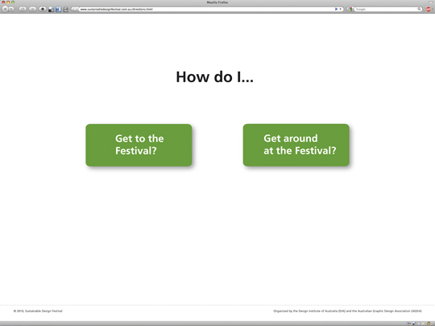Click the magnifying glass search icon

[x=419, y=9]
